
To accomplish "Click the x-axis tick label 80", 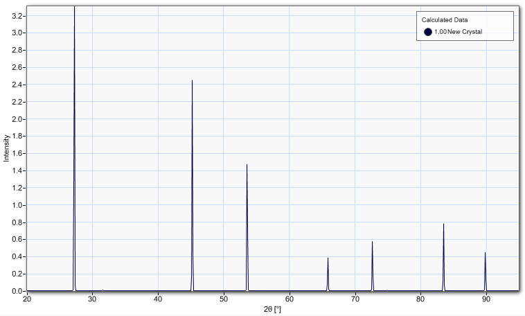I will point(420,299).
